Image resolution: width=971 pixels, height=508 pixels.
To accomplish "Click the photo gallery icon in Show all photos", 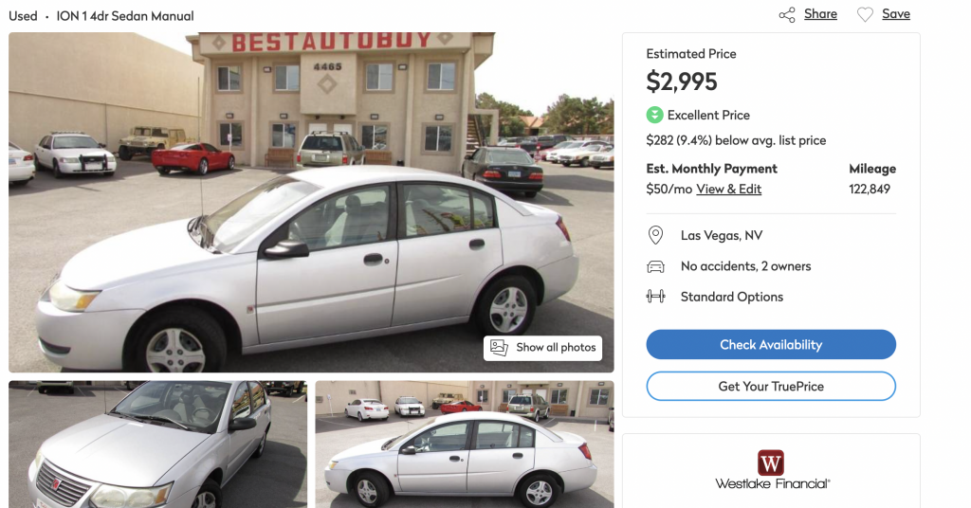I will (499, 347).
